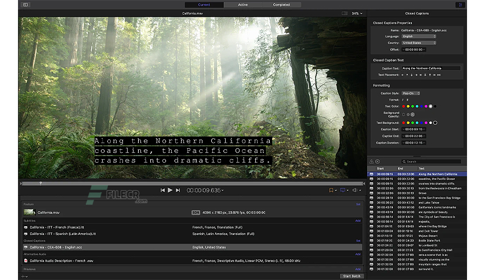
Task: Select full background opacity option
Action: [412, 115]
